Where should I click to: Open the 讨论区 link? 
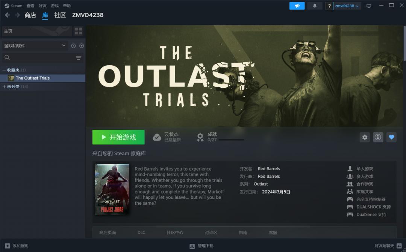(x=211, y=232)
